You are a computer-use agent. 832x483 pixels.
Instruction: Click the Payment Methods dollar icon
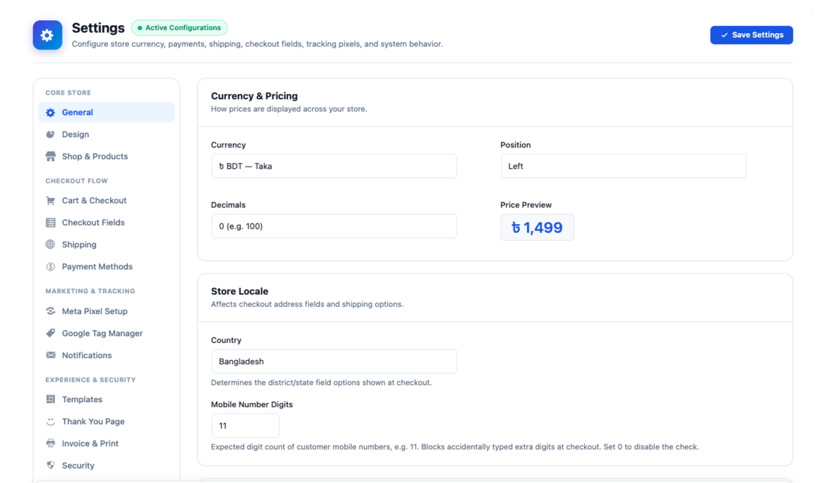tap(50, 266)
